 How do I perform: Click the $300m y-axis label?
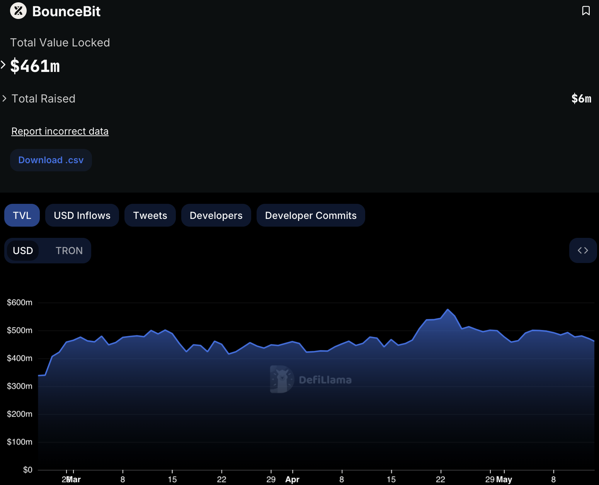tap(20, 386)
